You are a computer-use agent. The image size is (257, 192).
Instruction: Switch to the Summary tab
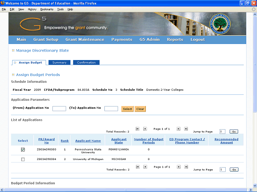pyautogui.click(x=59, y=62)
